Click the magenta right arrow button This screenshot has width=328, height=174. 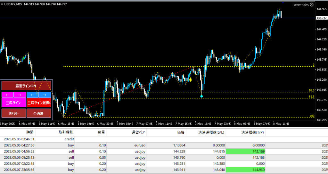click(x=20, y=95)
